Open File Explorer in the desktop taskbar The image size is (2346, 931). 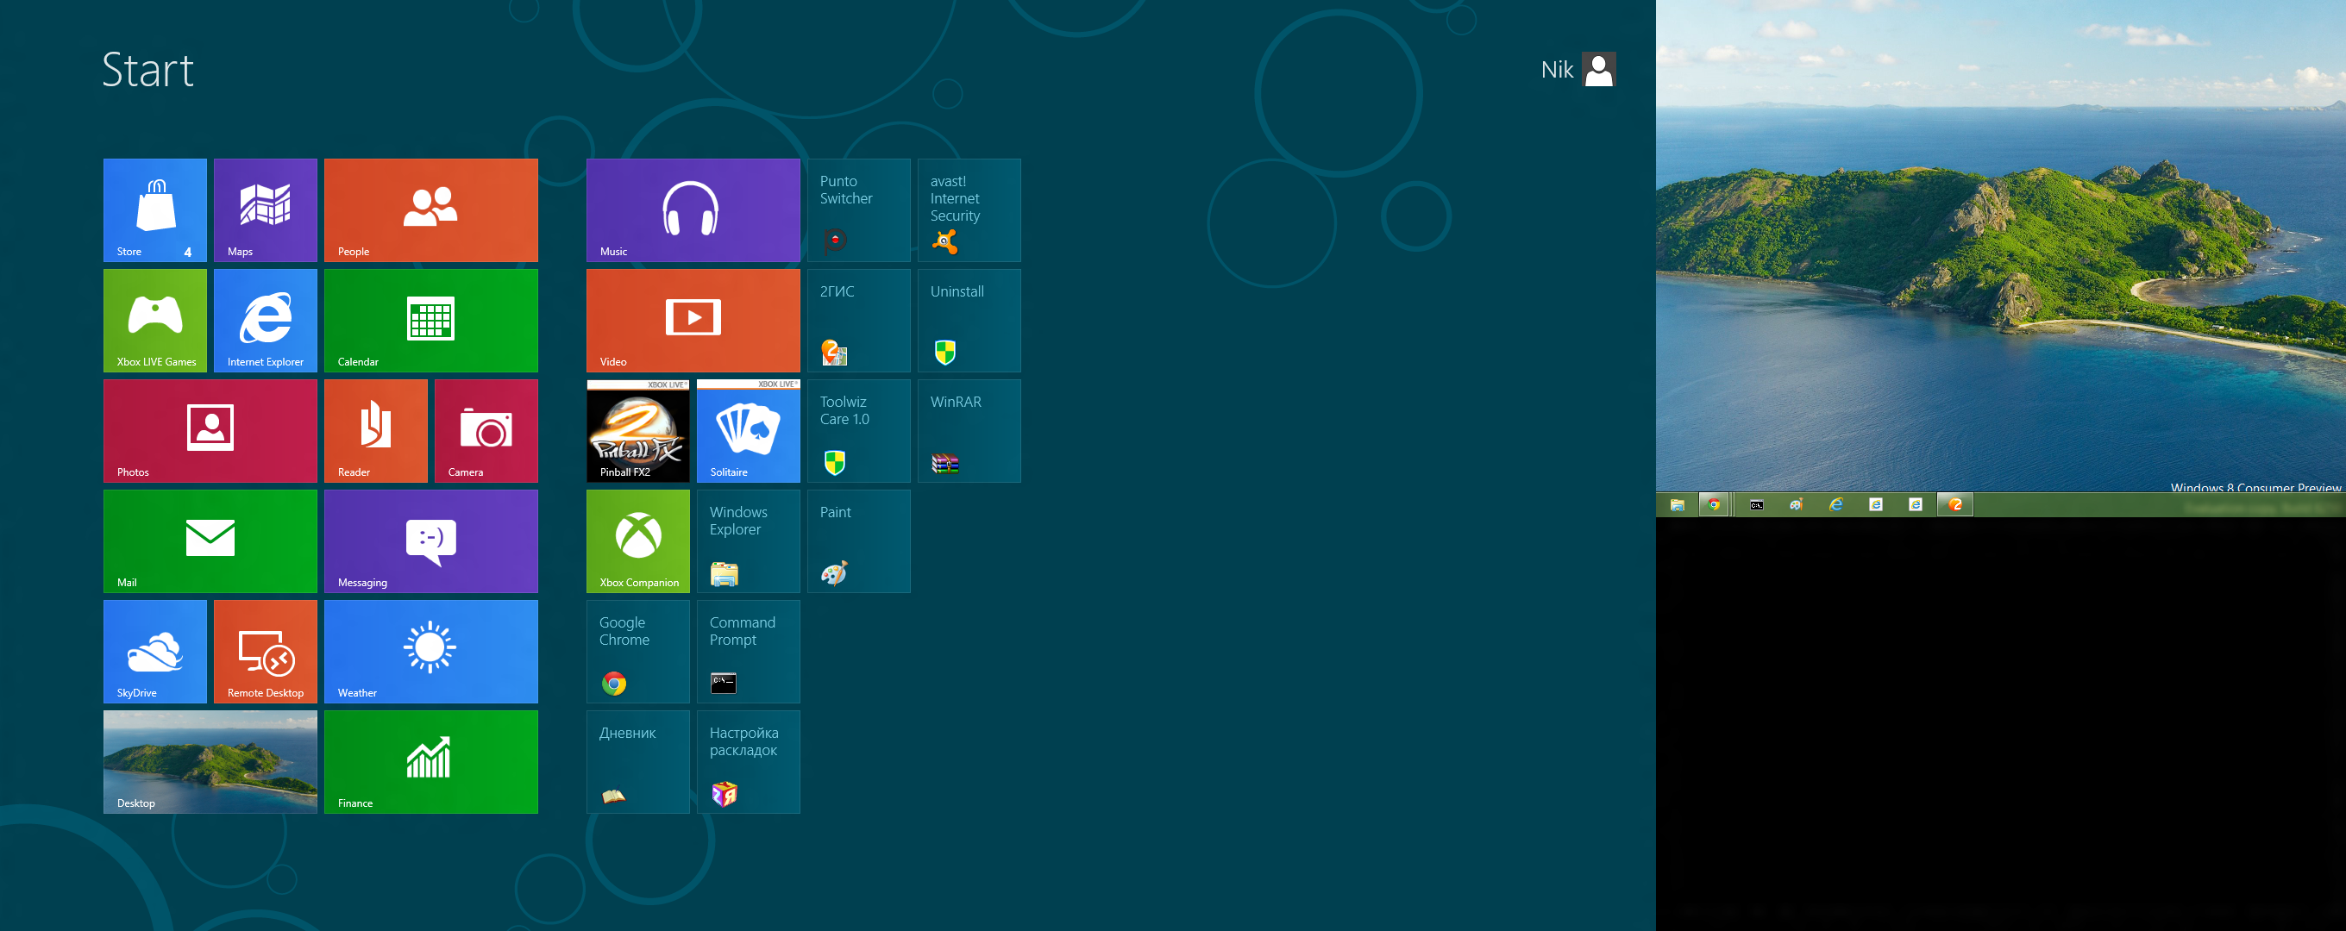coord(1678,505)
